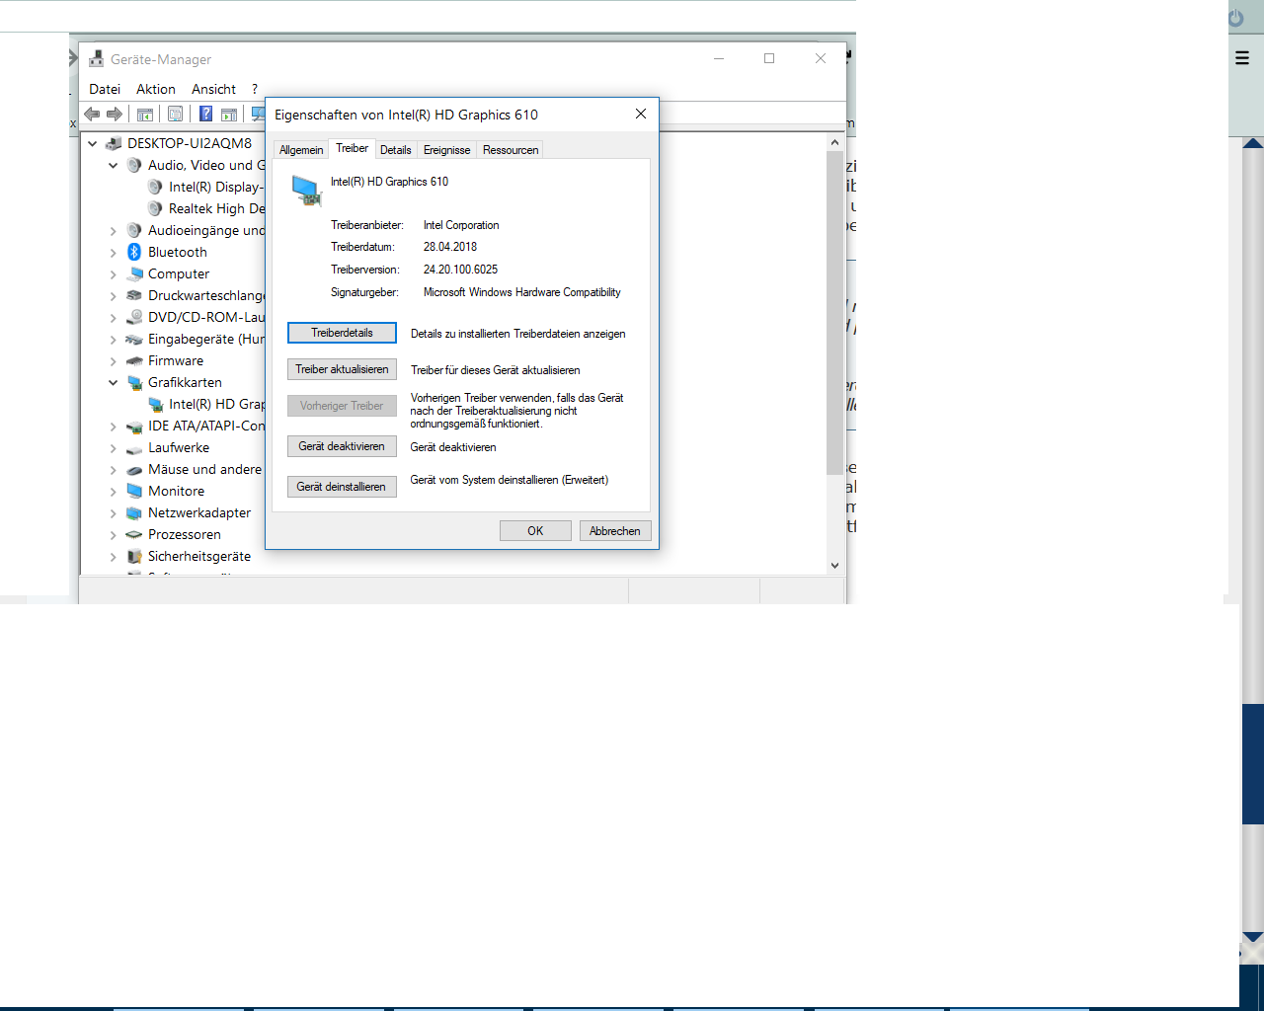The height and width of the screenshot is (1011, 1264).
Task: Expand the Monitore node
Action: (x=114, y=491)
